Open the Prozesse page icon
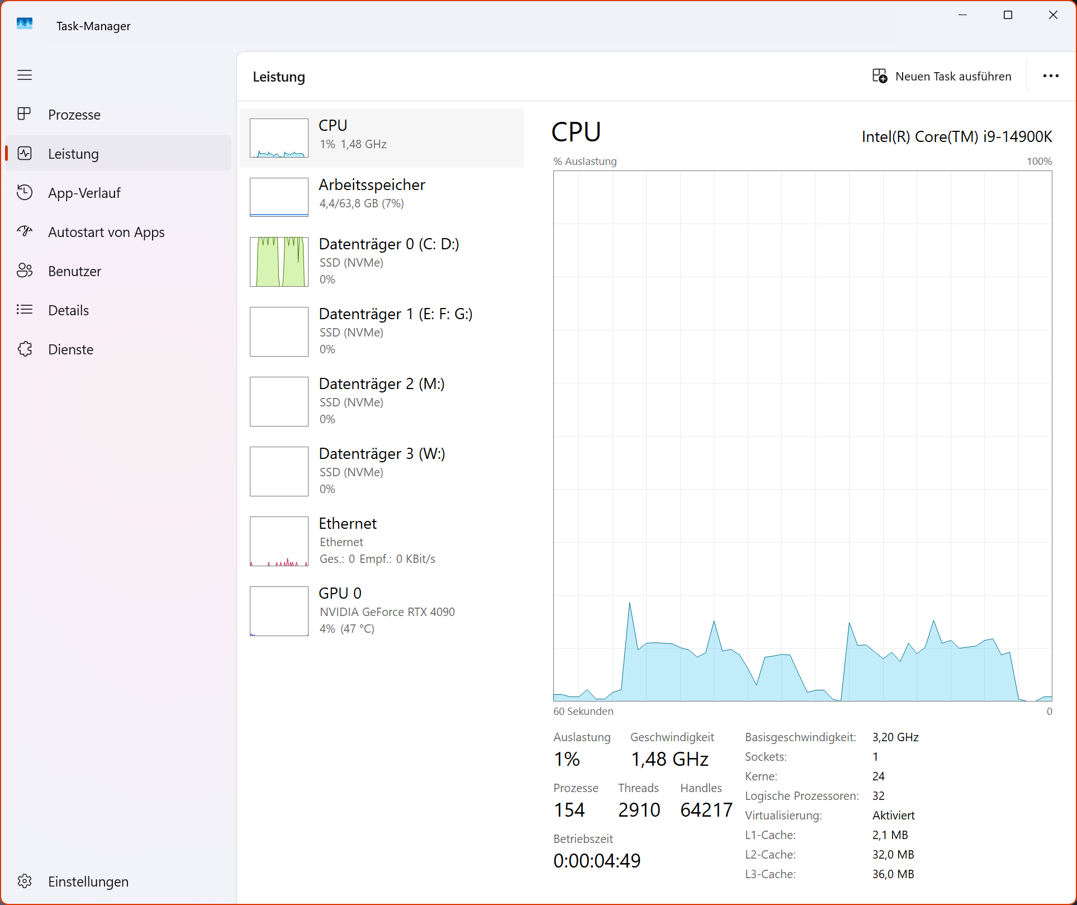This screenshot has height=905, width=1077. coord(25,114)
